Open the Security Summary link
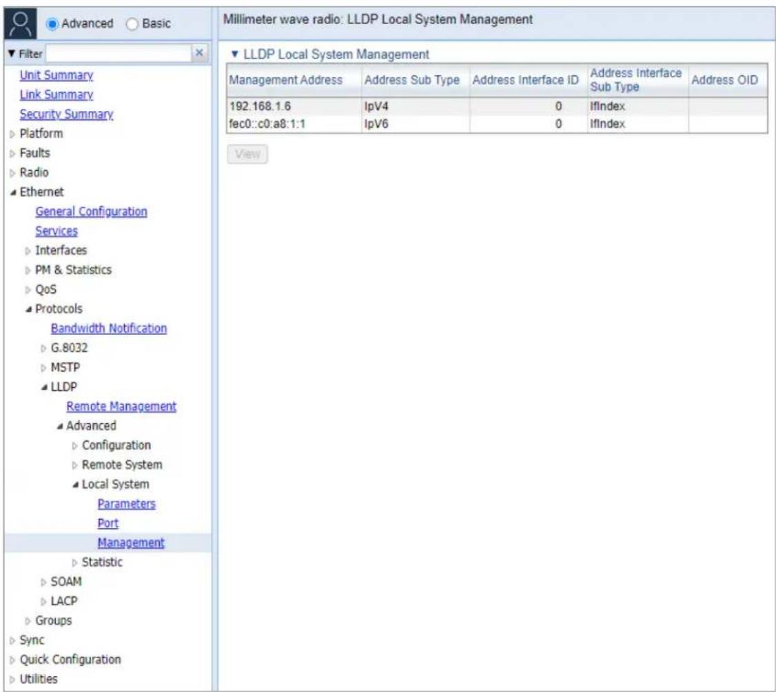This screenshot has height=692, width=776. 66,114
